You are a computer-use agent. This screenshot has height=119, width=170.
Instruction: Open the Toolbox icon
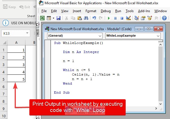(156, 18)
